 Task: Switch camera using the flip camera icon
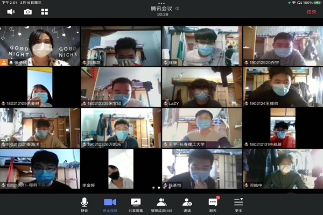point(27,11)
